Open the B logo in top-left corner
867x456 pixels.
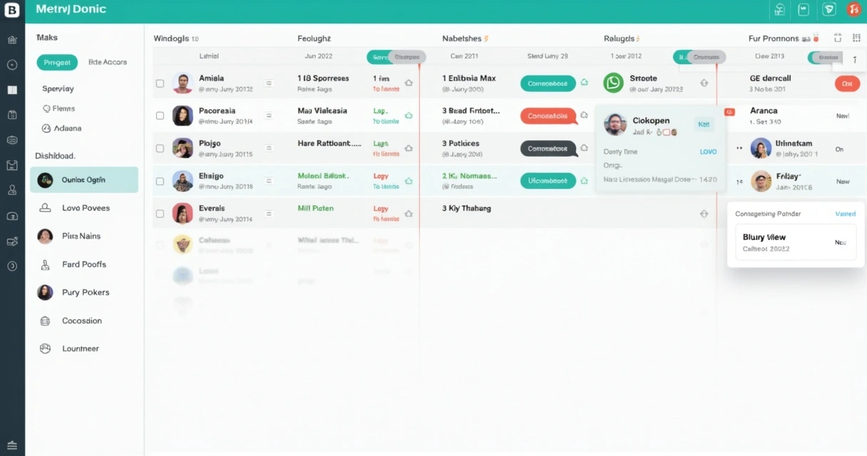pyautogui.click(x=12, y=10)
